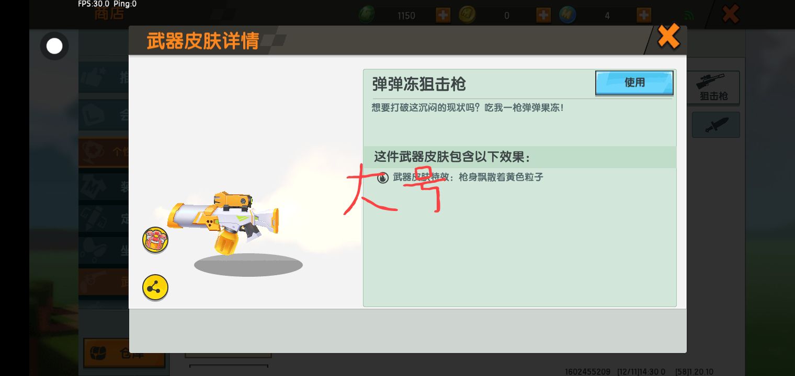The width and height of the screenshot is (795, 376).
Task: Click the jelly sniper rifle preview model
Action: tap(224, 221)
